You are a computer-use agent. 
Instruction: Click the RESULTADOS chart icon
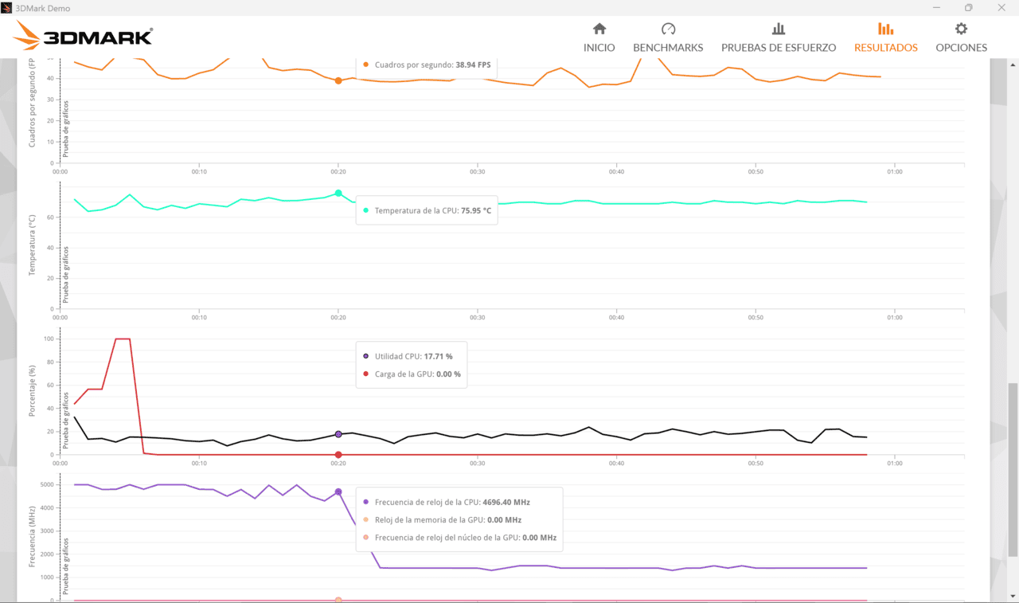[885, 29]
